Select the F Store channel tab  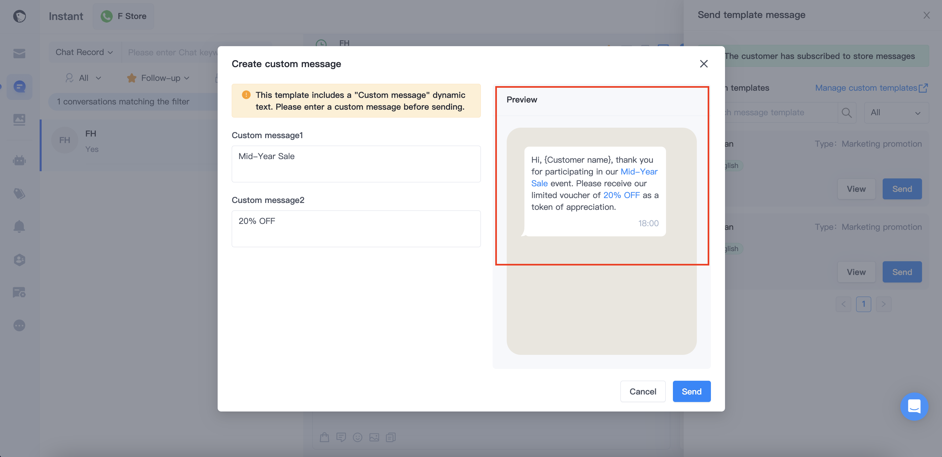point(123,16)
